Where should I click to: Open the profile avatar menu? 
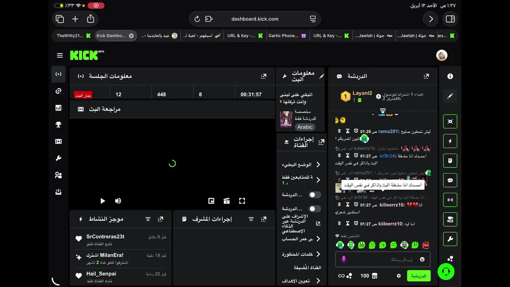pos(442,55)
